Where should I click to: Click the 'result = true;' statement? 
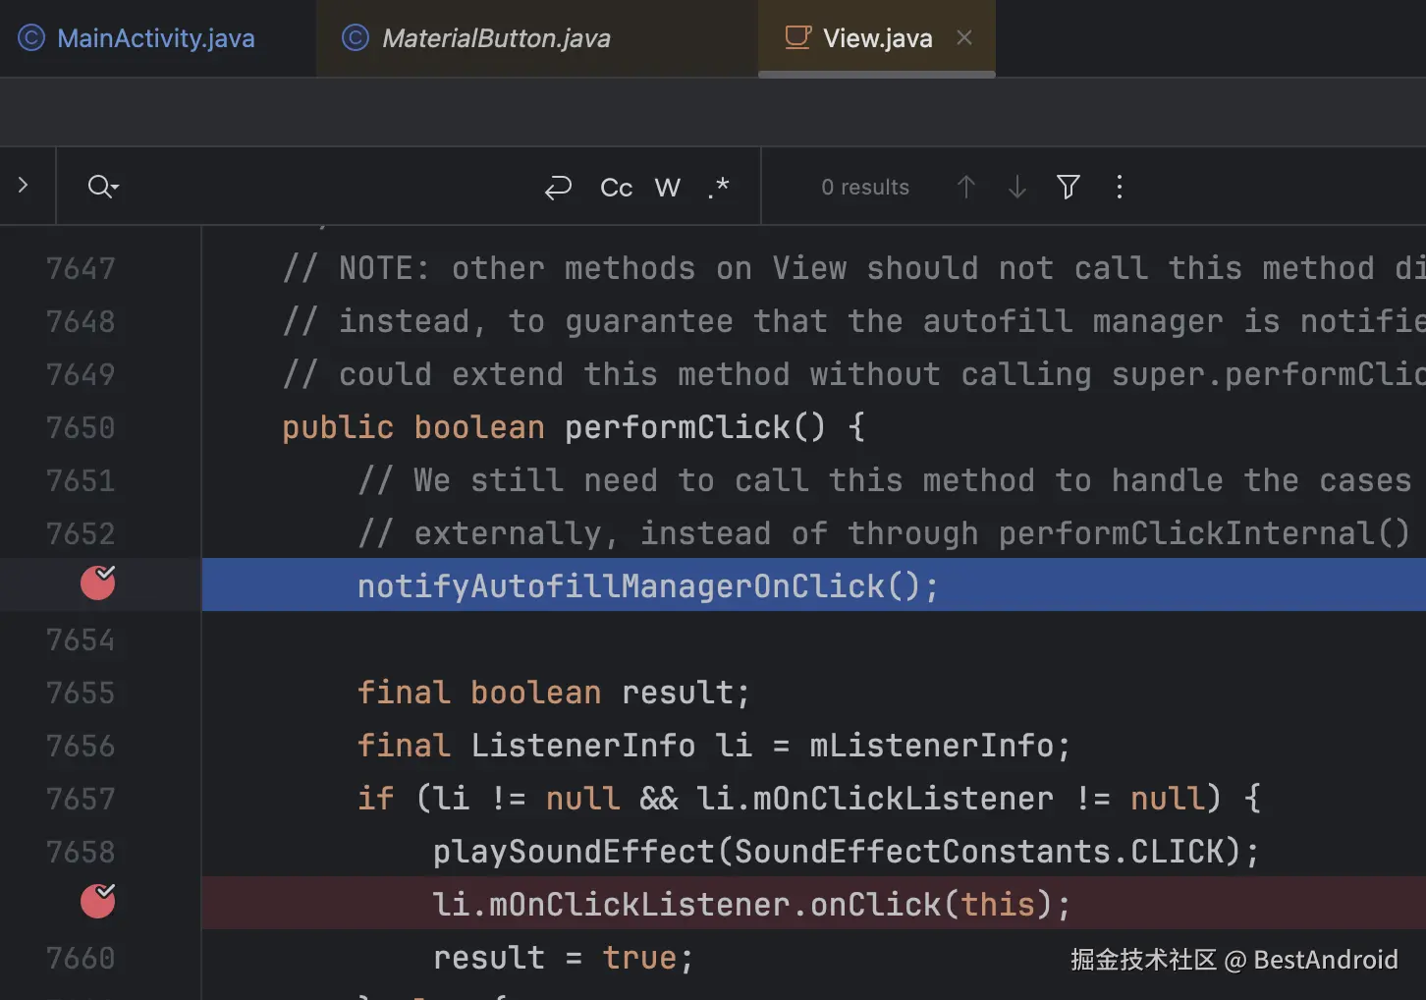[564, 958]
